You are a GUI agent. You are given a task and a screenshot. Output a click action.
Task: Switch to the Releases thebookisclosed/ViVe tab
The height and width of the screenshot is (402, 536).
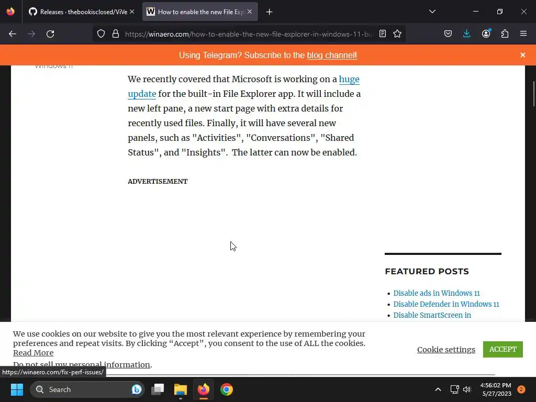point(81,12)
